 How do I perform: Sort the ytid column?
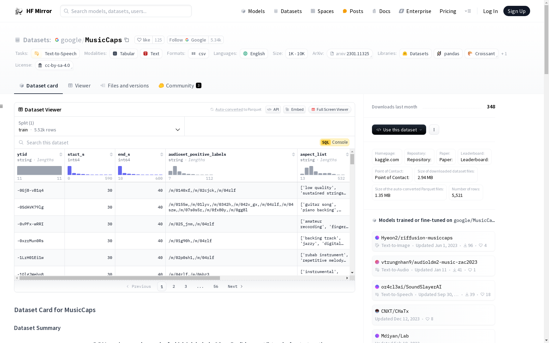click(61, 154)
